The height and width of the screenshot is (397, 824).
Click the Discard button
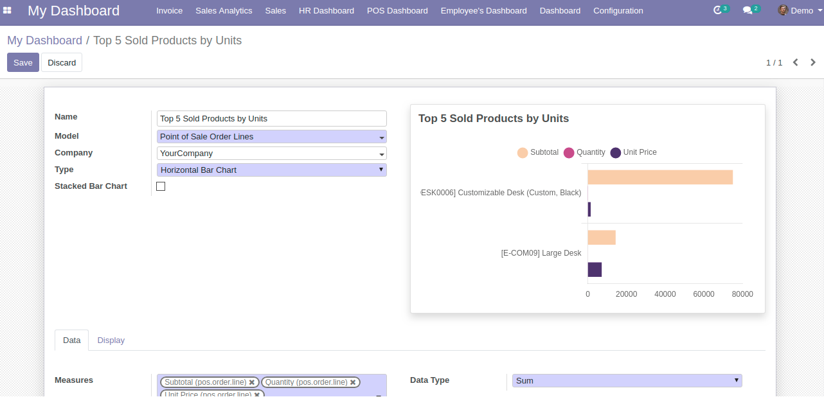62,62
